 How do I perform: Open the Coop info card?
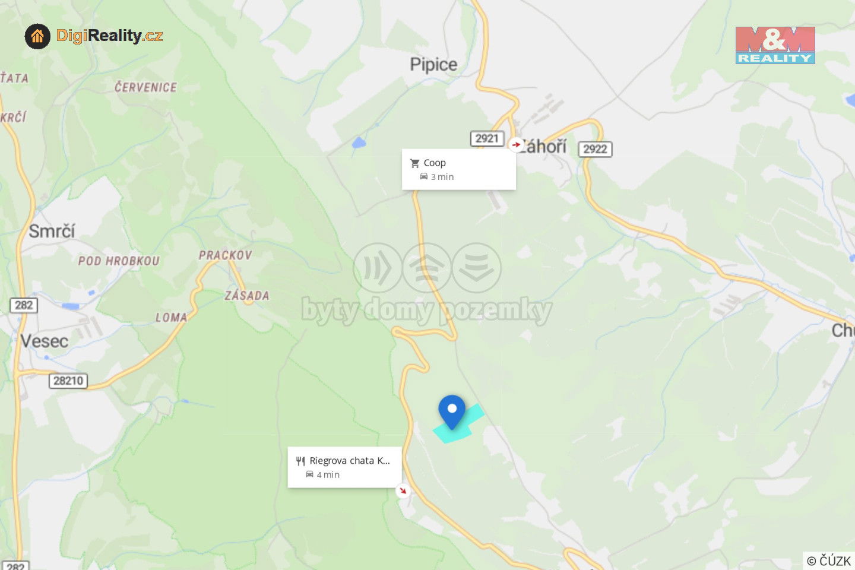tap(459, 169)
